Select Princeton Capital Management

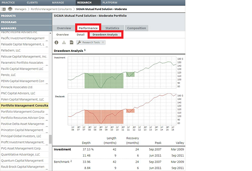(24, 130)
